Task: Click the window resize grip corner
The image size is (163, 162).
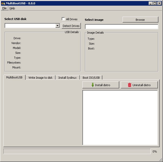Action: tap(161, 160)
